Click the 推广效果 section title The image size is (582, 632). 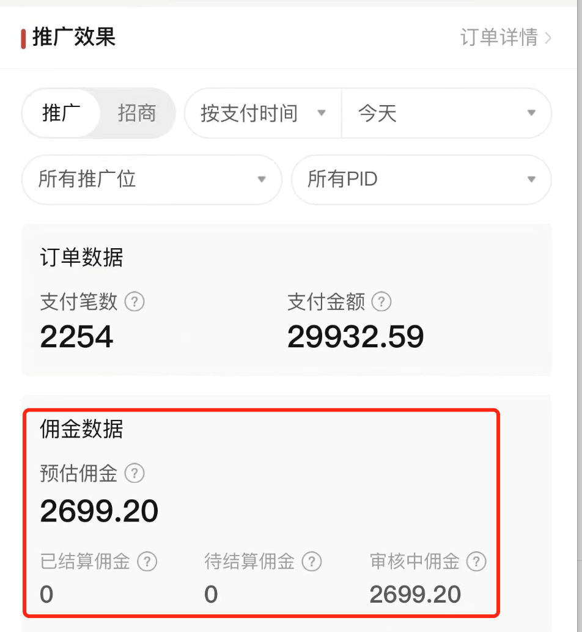click(x=73, y=38)
